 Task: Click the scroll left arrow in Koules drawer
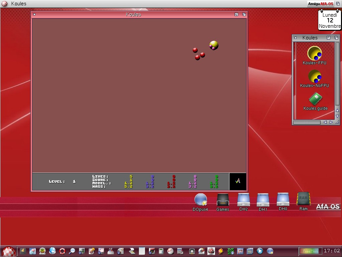325,122
